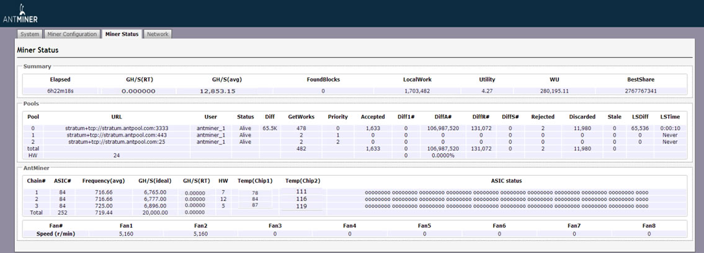Viewport: 704px width, 253px height.
Task: Click the Fan8 column header
Action: coord(649,226)
